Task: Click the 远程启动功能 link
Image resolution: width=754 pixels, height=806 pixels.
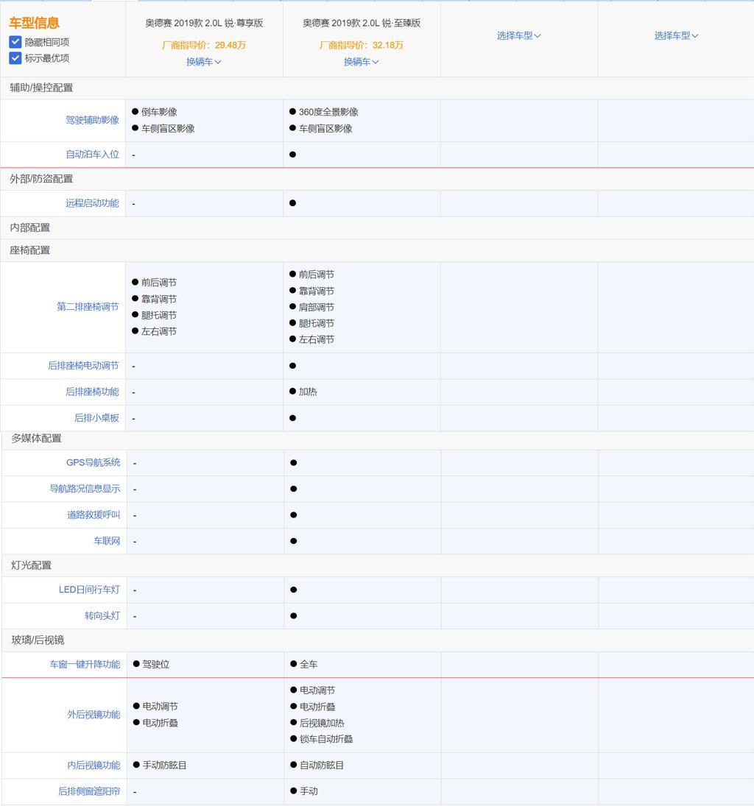Action: tap(92, 203)
